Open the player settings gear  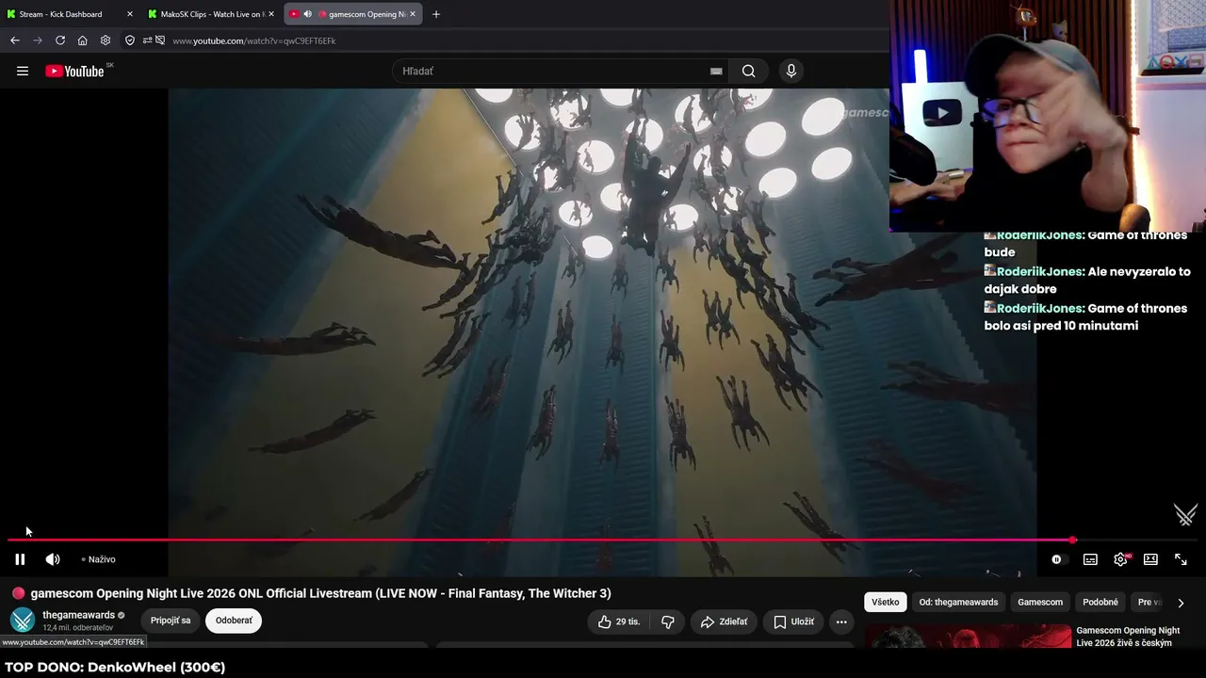pos(1120,559)
